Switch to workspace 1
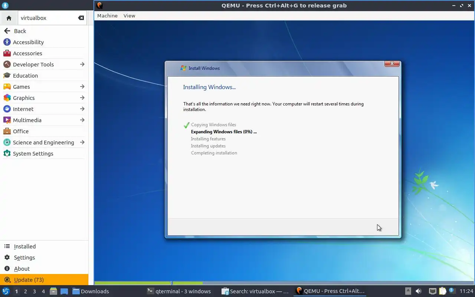Screen dimensions: 475x297 16,291
